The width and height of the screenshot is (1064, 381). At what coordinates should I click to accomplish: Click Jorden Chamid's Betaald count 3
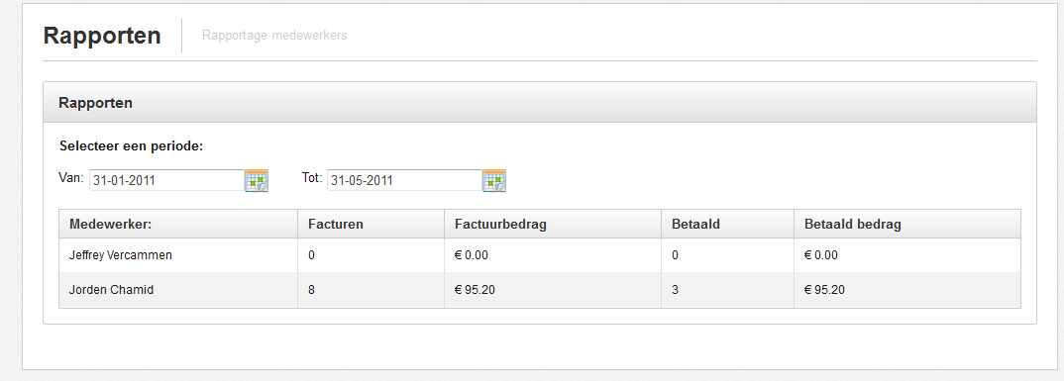pyautogui.click(x=676, y=290)
